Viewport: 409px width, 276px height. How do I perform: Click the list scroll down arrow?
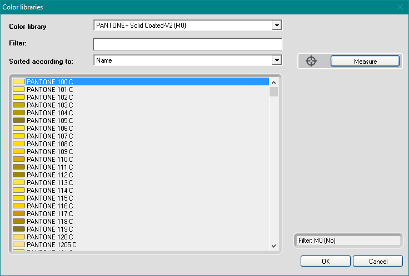273,246
